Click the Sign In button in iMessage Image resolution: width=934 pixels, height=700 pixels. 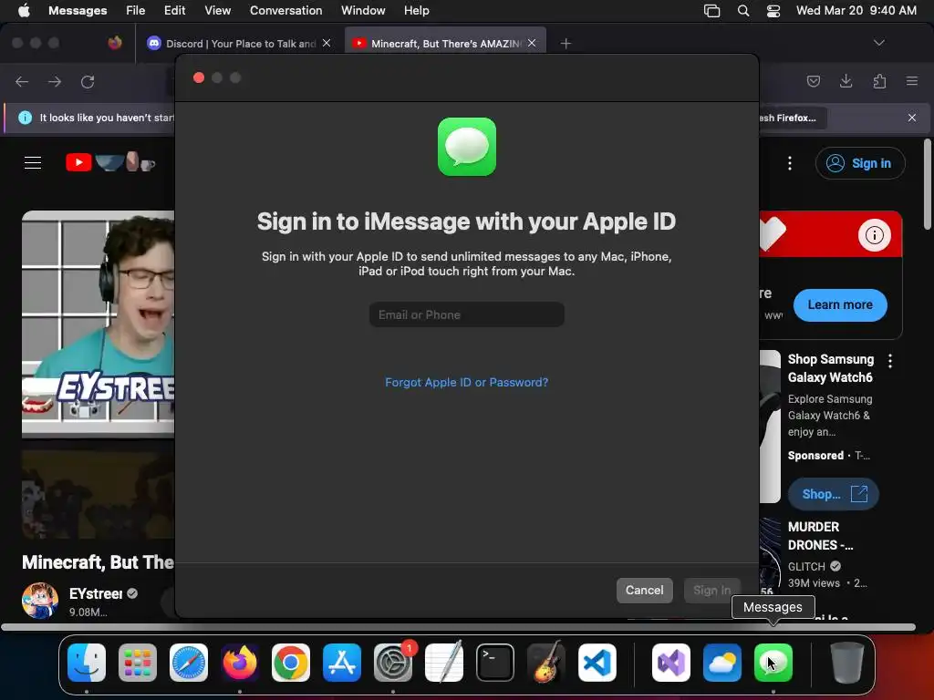(x=711, y=590)
